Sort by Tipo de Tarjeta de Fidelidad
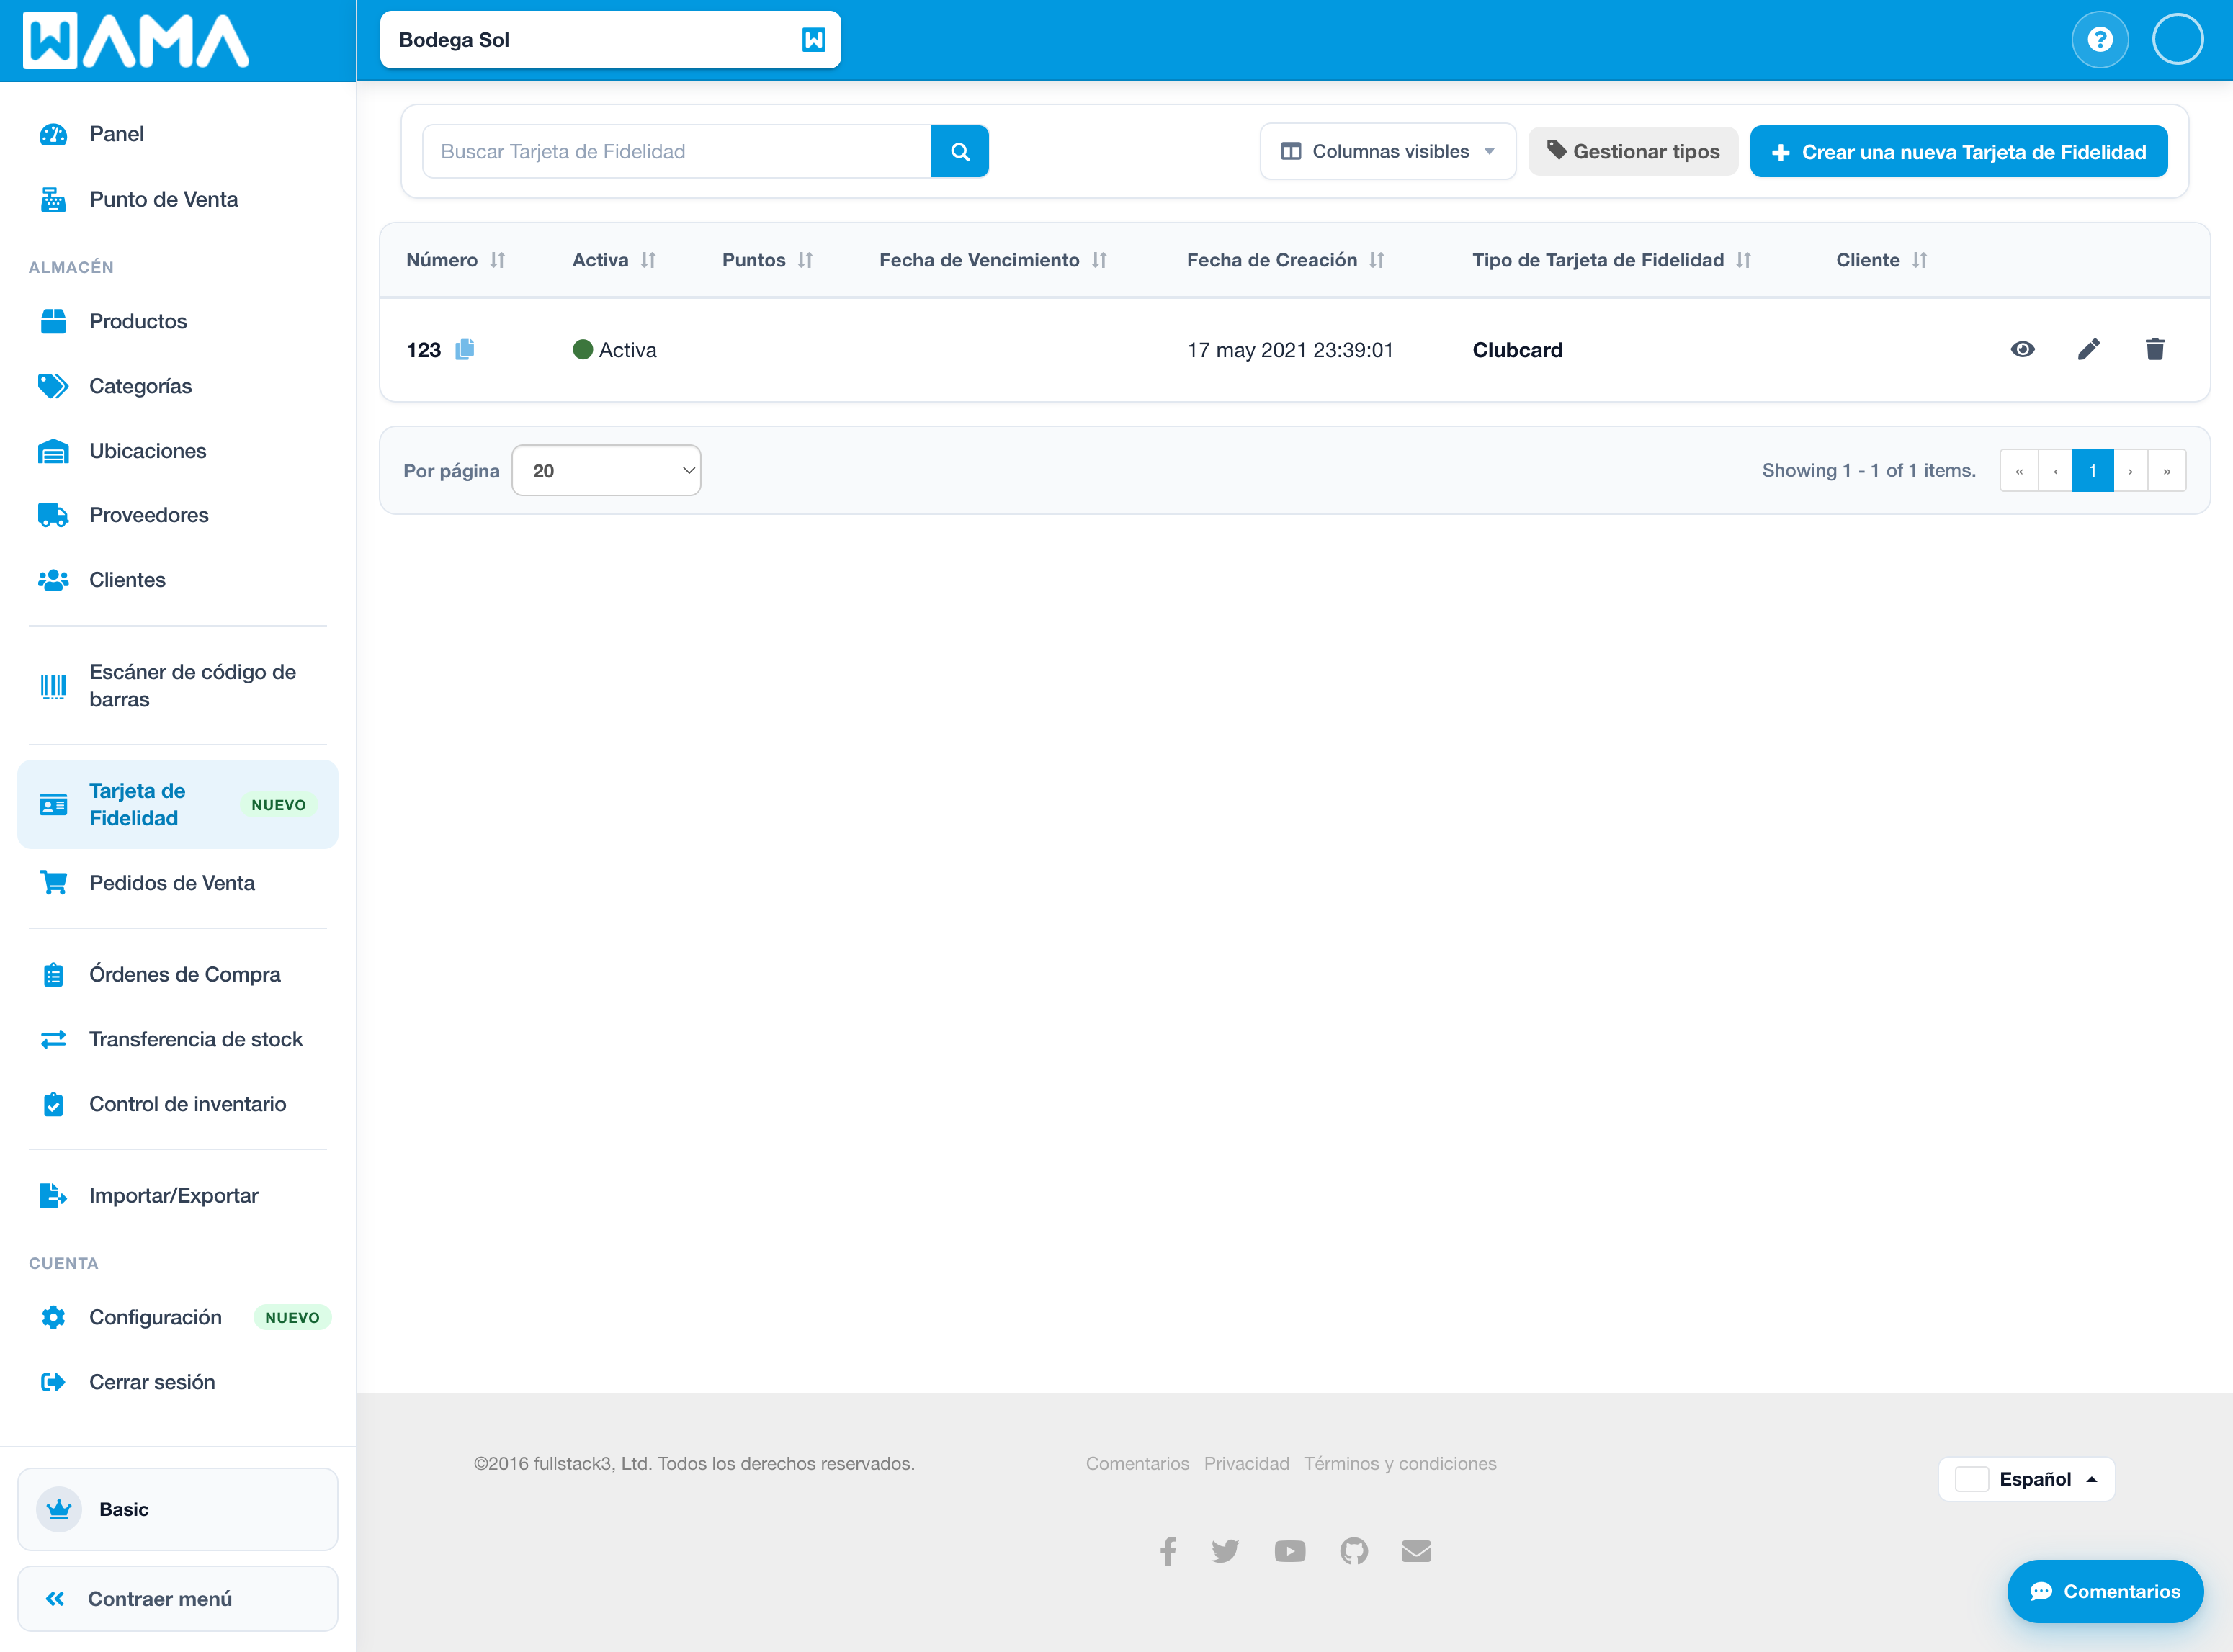The width and height of the screenshot is (2233, 1652). (1611, 260)
